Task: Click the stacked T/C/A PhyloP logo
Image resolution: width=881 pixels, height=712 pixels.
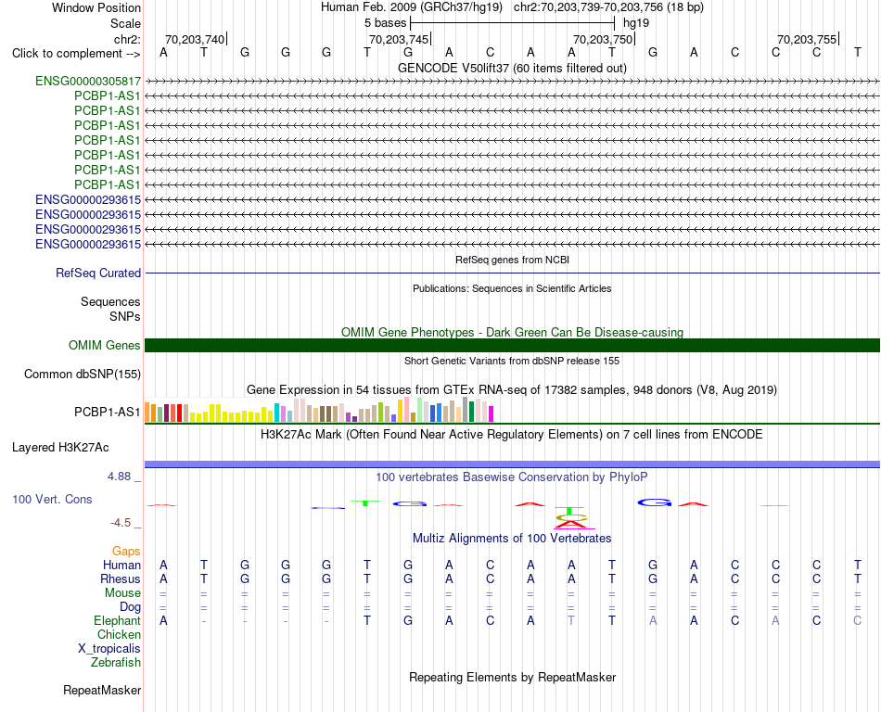Action: coord(571,517)
